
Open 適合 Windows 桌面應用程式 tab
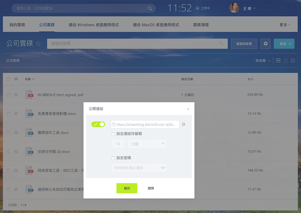94,25
